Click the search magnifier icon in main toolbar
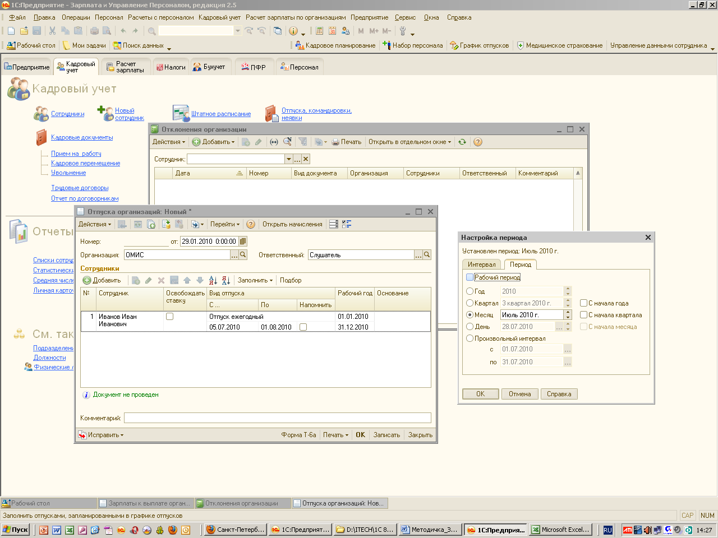The image size is (718, 538). [x=151, y=31]
